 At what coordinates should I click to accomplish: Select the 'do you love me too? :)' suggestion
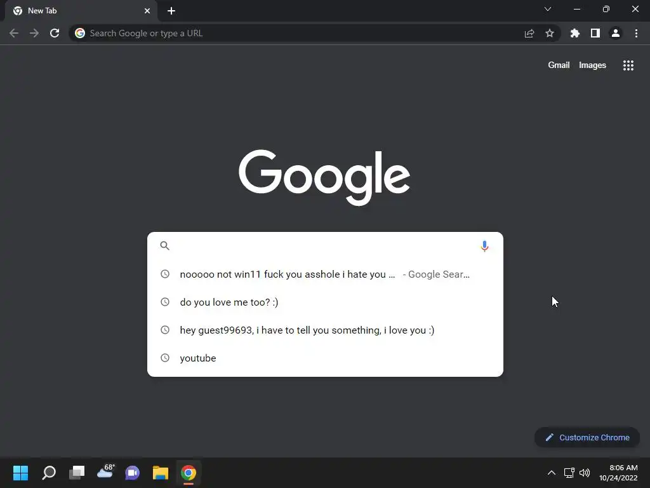click(x=325, y=302)
